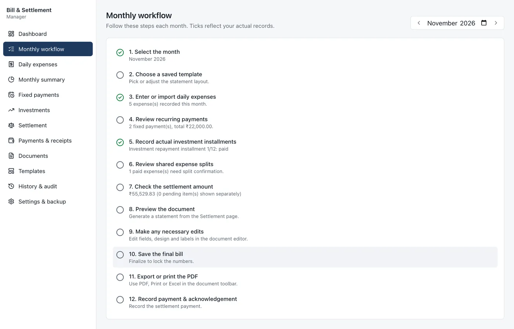This screenshot has height=329, width=514.
Task: Click the Settings & backup gear icon
Action: coord(11,201)
